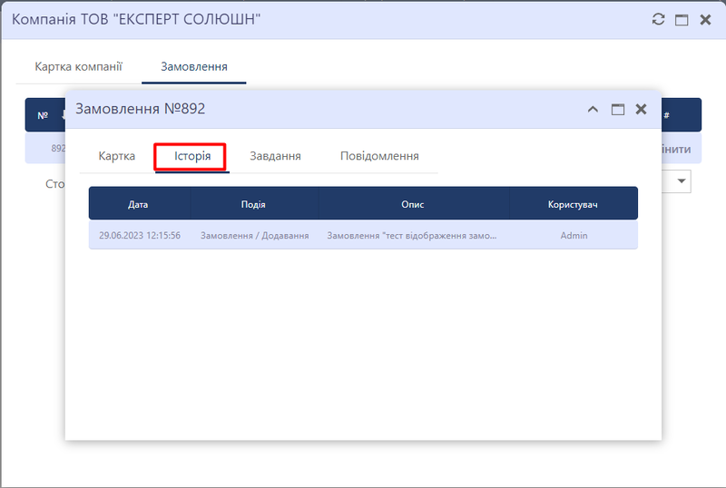Sort history by the Дата column header
Image resolution: width=726 pixels, height=488 pixels.
pyautogui.click(x=138, y=204)
